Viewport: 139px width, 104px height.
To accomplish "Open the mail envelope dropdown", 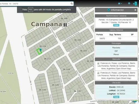I will pyautogui.click(x=120, y=3).
